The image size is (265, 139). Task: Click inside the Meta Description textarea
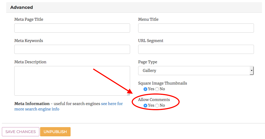click(72, 81)
